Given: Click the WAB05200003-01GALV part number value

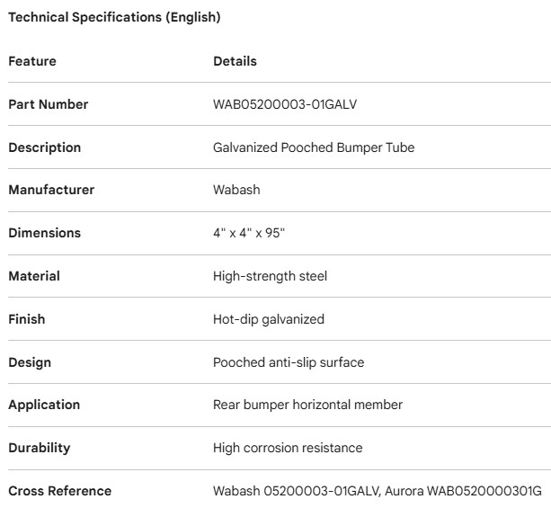Looking at the screenshot, I should (287, 104).
